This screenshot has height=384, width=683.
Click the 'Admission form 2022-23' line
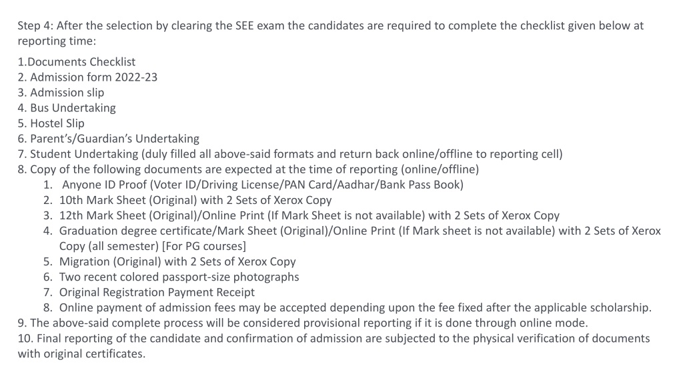click(x=87, y=77)
